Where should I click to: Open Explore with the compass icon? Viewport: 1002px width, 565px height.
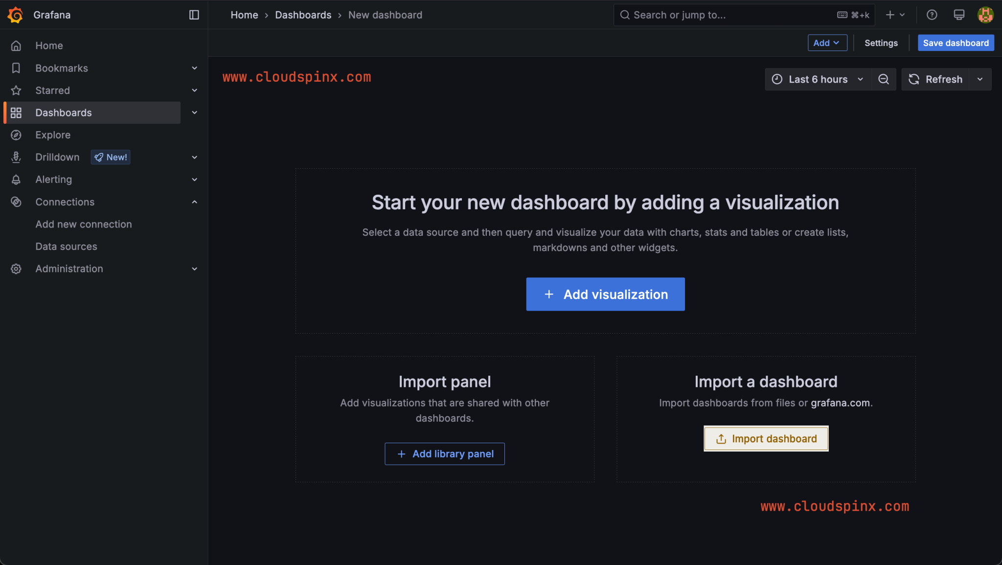[16, 135]
